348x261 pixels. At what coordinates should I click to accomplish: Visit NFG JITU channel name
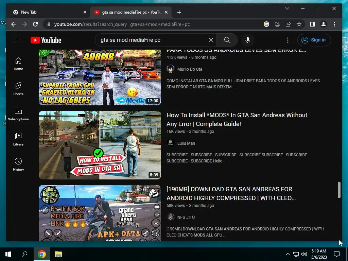pyautogui.click(x=186, y=217)
